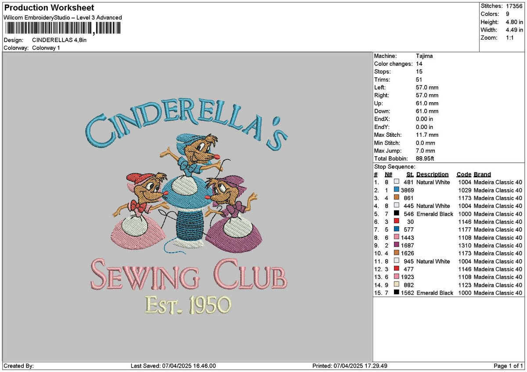Click the 'Stop Sequence:' heading

point(395,167)
